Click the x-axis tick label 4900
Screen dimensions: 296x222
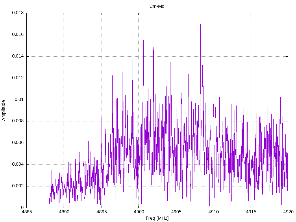[x=139, y=212]
